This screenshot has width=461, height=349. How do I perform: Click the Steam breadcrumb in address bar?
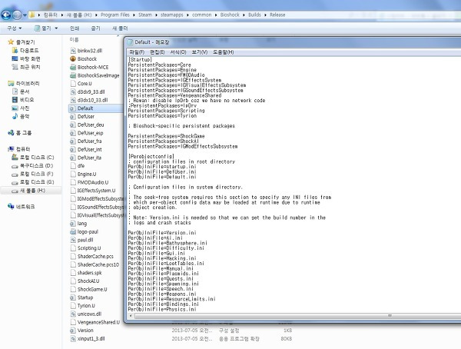pyautogui.click(x=145, y=15)
